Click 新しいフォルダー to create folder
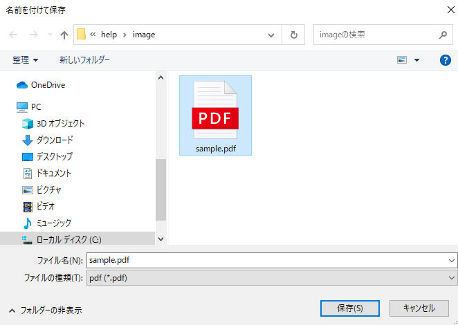 pos(84,60)
